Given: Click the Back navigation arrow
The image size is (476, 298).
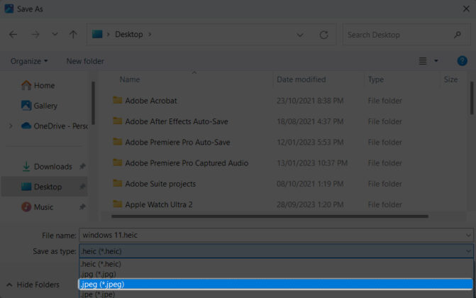Looking at the screenshot, I should (x=13, y=35).
